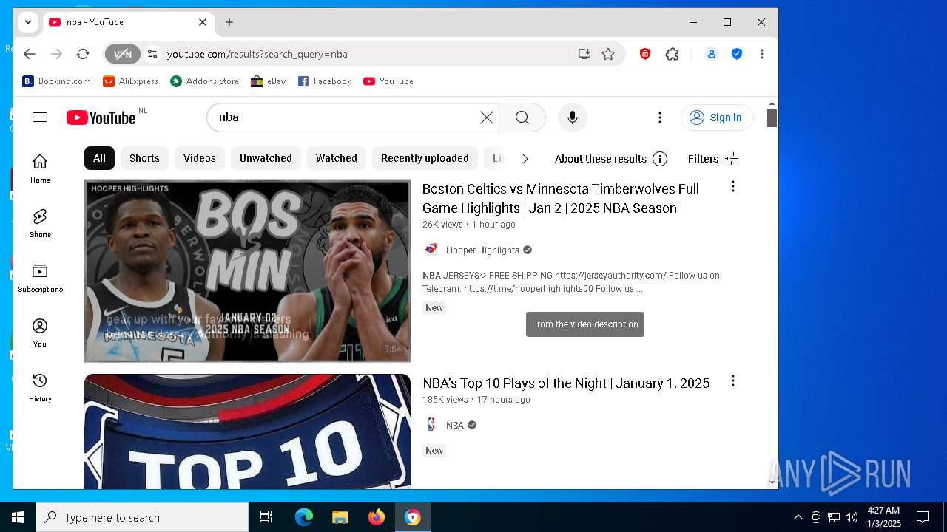Viewport: 947px width, 532px height.
Task: Click the page vertical scrollbar thumb
Action: (x=772, y=118)
